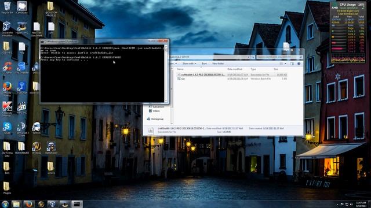Viewport: 371px width, 208px height.
Task: Open the system tray clock
Action: (361, 204)
